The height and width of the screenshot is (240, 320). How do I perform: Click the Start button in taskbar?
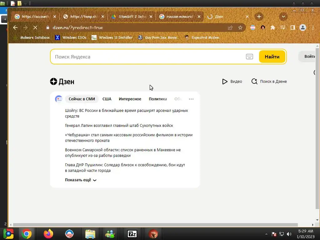click(8, 234)
